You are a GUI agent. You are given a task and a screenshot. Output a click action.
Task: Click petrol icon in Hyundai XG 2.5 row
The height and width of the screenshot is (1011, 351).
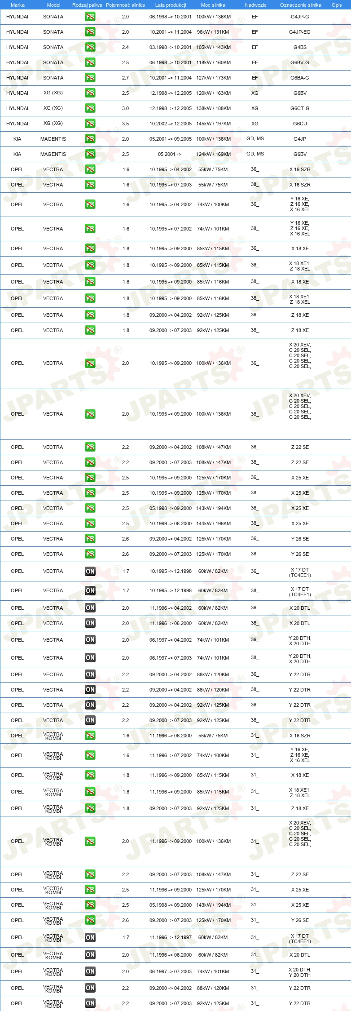point(90,93)
